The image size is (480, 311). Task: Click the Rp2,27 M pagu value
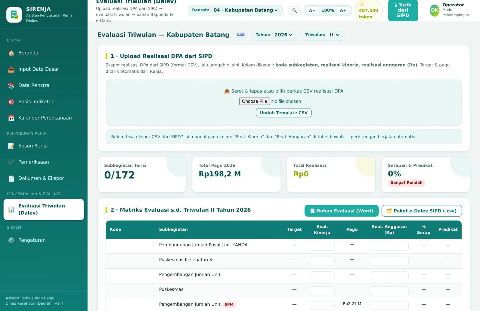coord(352,304)
